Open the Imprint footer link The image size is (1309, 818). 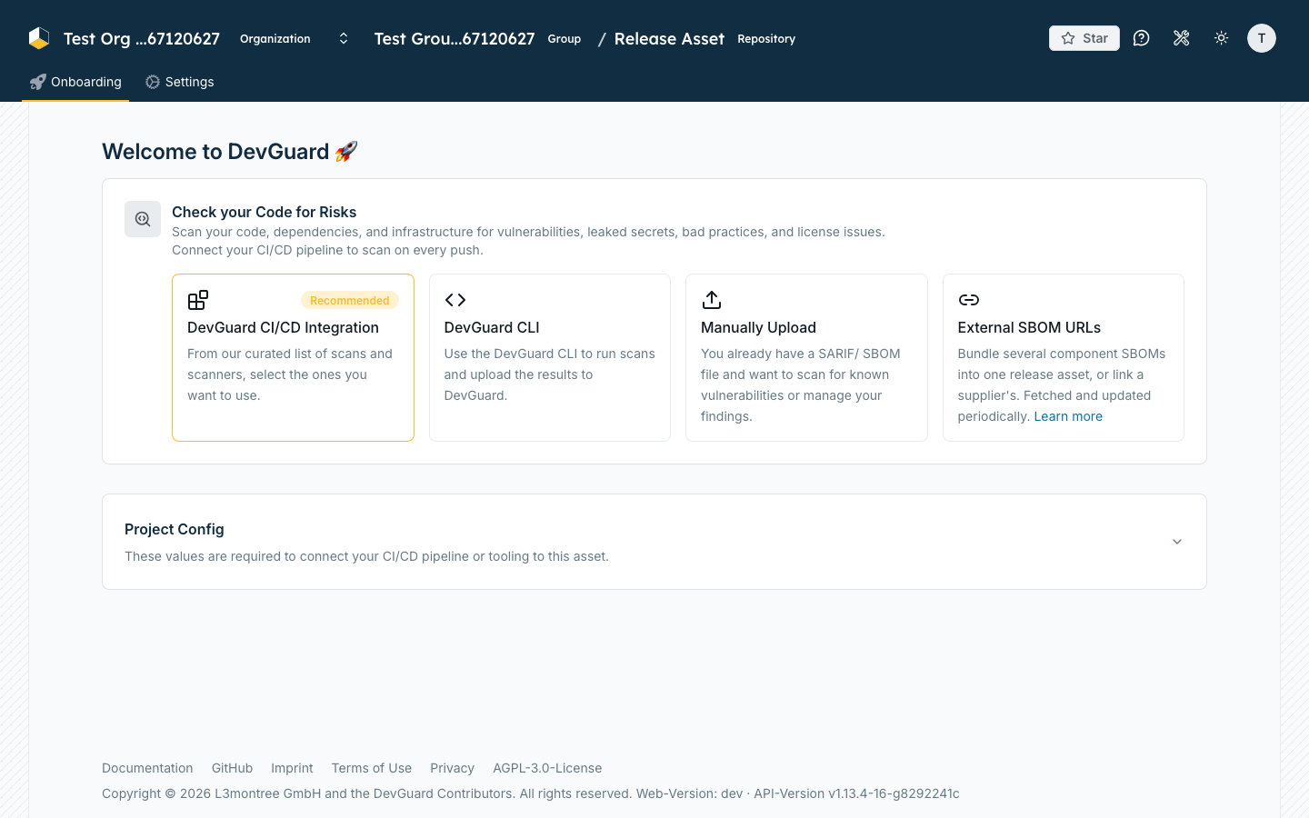tap(292, 768)
